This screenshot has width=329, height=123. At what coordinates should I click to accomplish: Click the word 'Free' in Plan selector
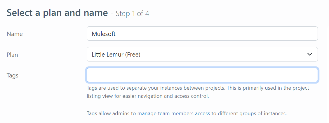[x=133, y=54]
